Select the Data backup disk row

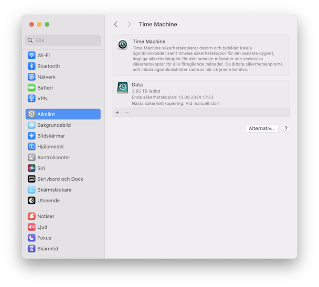point(201,94)
